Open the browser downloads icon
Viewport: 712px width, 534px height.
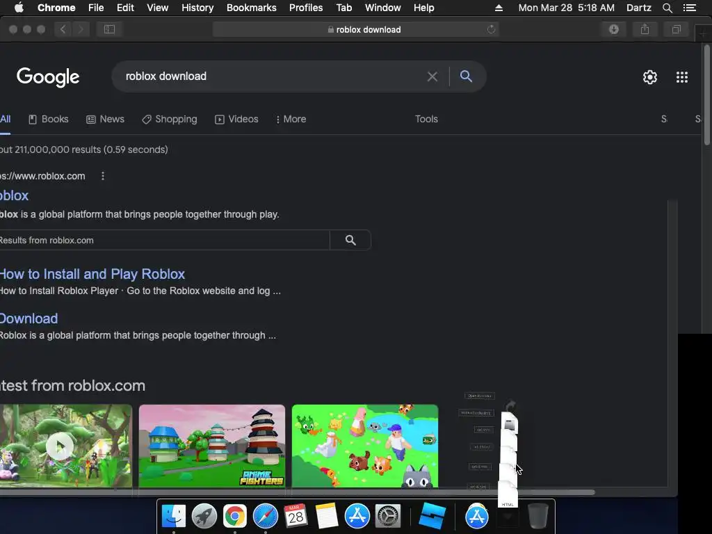pos(614,29)
